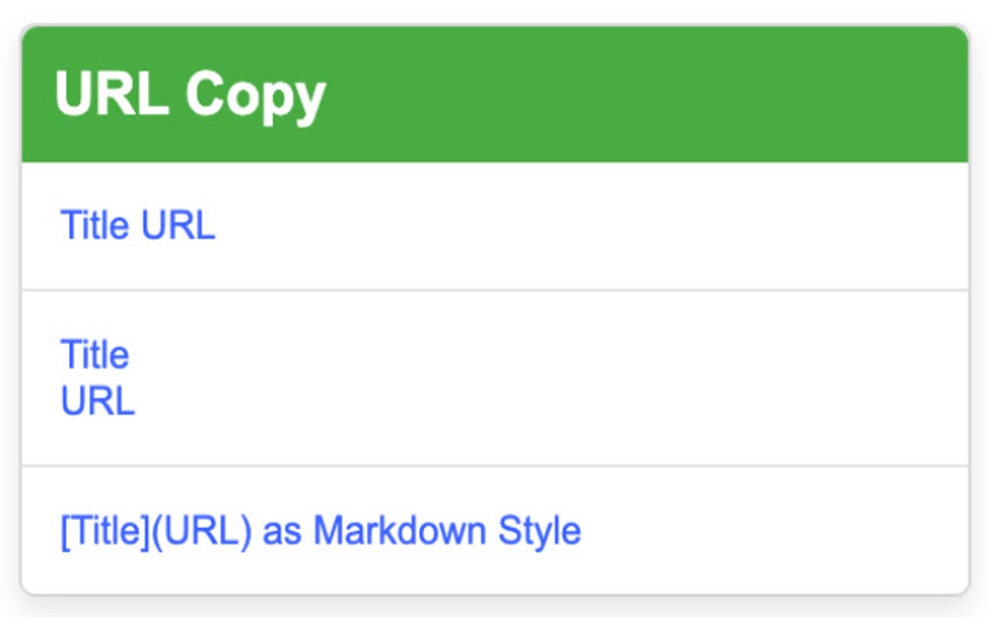Screen dimensions: 987x617
Task: Select "[Title](URL) as Markdown Style" option
Action: (319, 527)
